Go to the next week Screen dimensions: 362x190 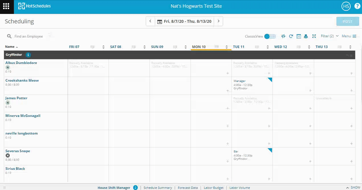click(x=218, y=21)
